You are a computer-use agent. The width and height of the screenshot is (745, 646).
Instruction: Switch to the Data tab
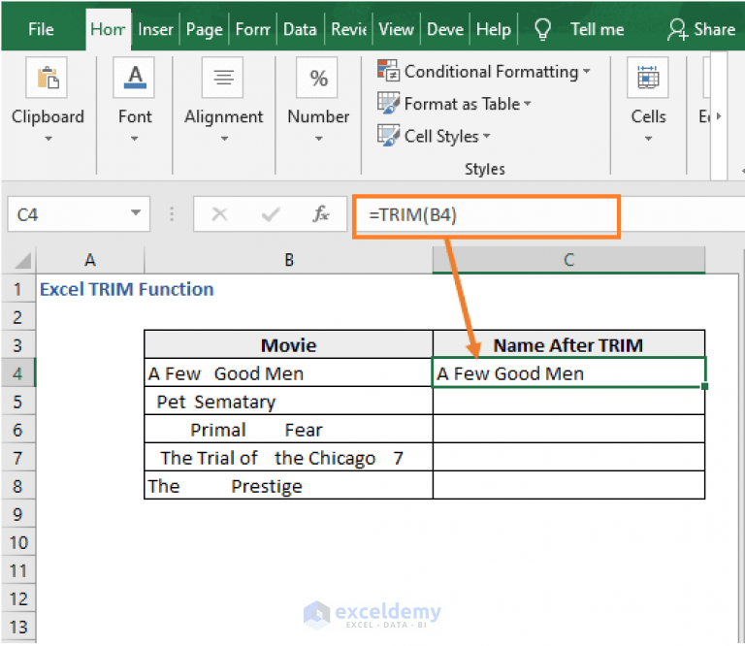300,29
